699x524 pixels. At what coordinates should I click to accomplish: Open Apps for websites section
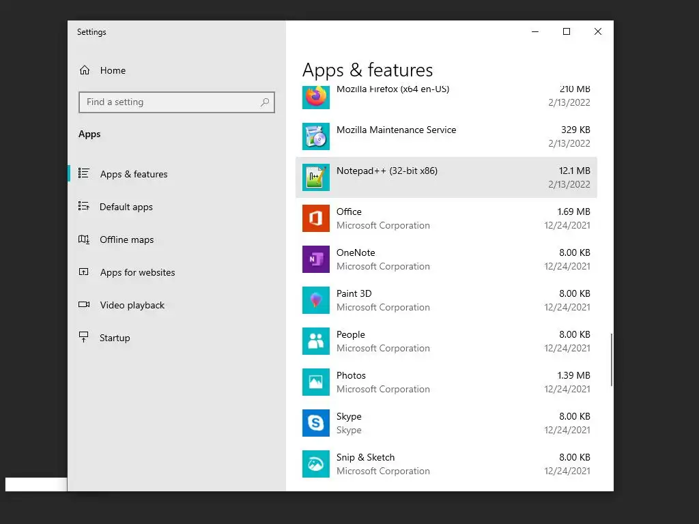[x=177, y=272]
